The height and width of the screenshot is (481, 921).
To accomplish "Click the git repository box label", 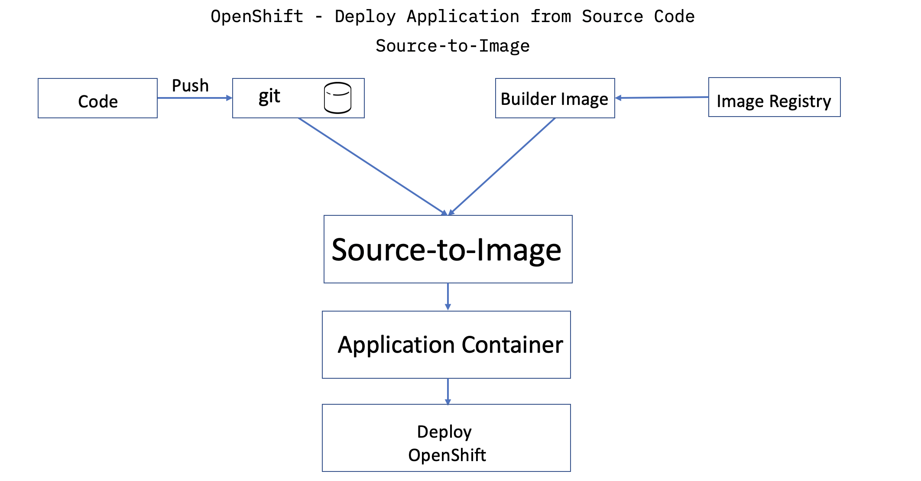I will pyautogui.click(x=269, y=96).
